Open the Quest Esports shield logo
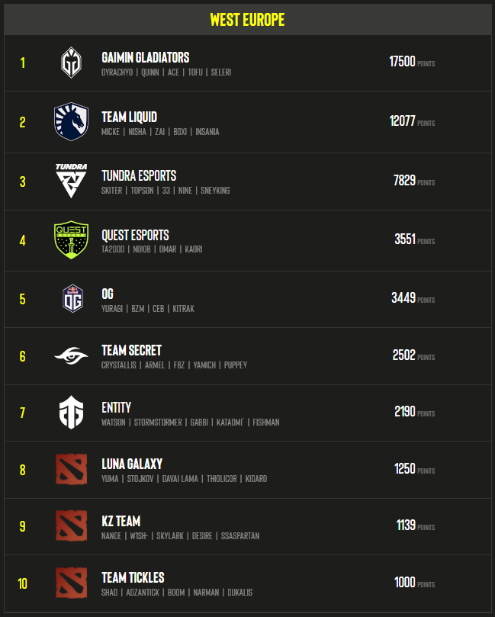The width and height of the screenshot is (495, 617). pos(71,239)
